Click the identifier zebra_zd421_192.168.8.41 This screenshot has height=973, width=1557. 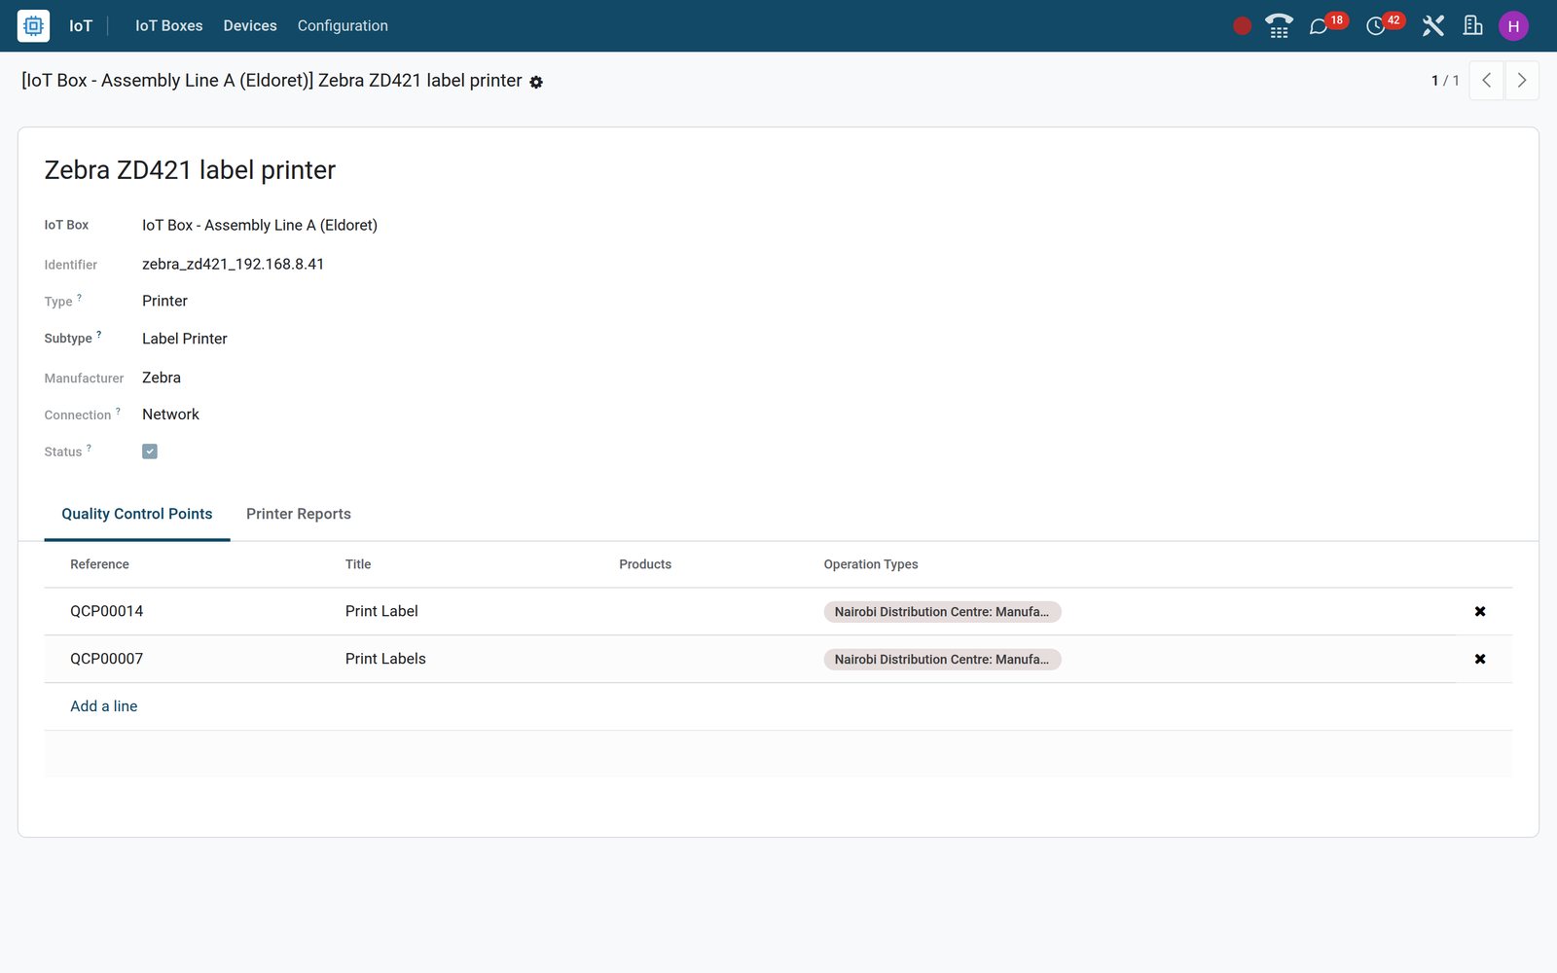[233, 264]
